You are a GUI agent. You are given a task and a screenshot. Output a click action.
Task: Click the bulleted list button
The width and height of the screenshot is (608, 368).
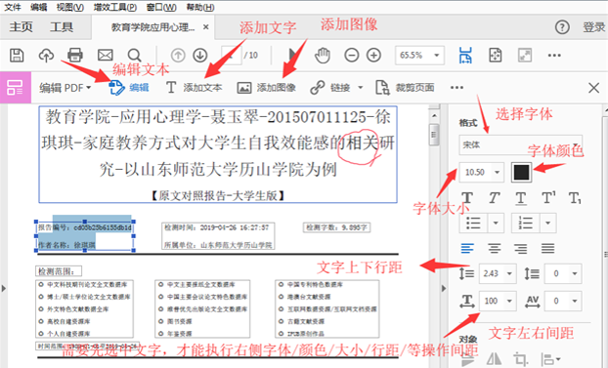click(x=473, y=223)
